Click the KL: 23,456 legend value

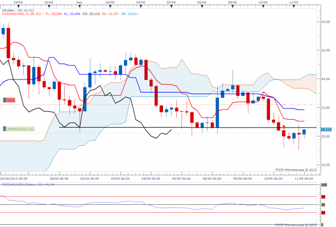(x=72, y=14)
